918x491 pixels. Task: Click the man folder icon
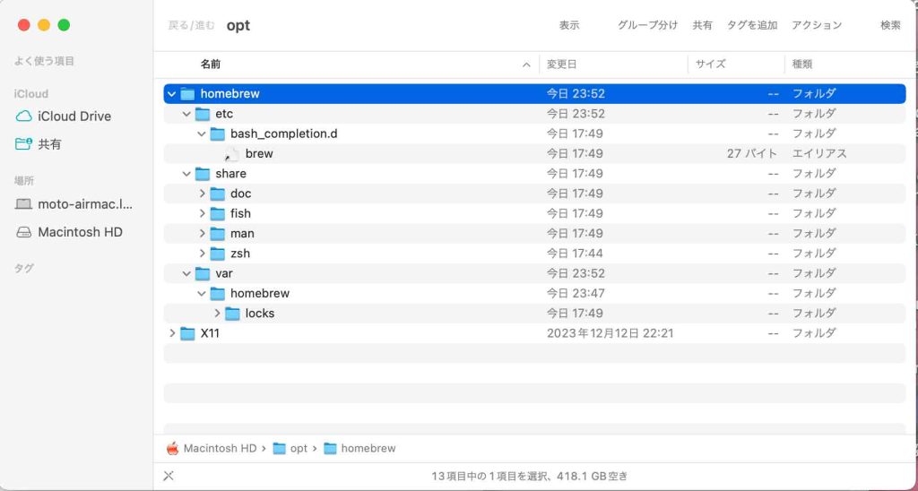[218, 234]
